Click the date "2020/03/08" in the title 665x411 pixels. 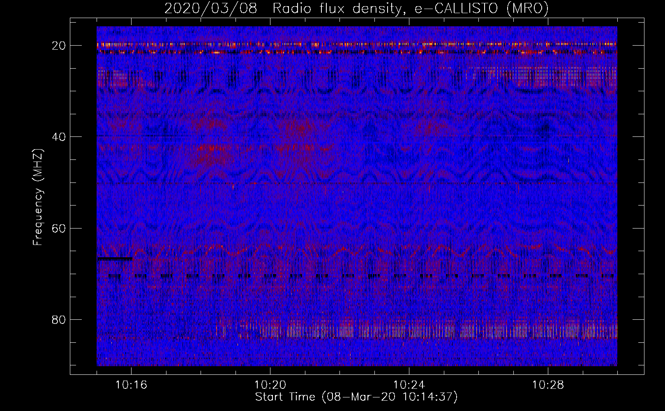click(x=211, y=9)
